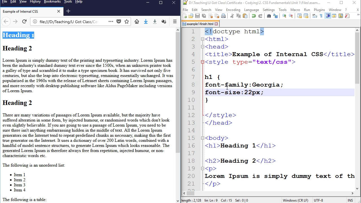
Task: Click the Open file icon in Notepad++ toolbar
Action: 191,16
